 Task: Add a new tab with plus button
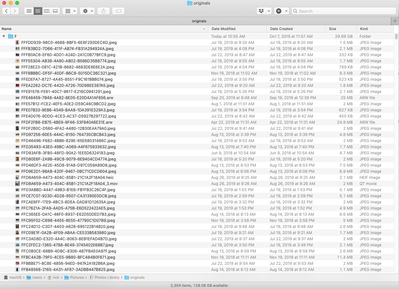(395, 21)
